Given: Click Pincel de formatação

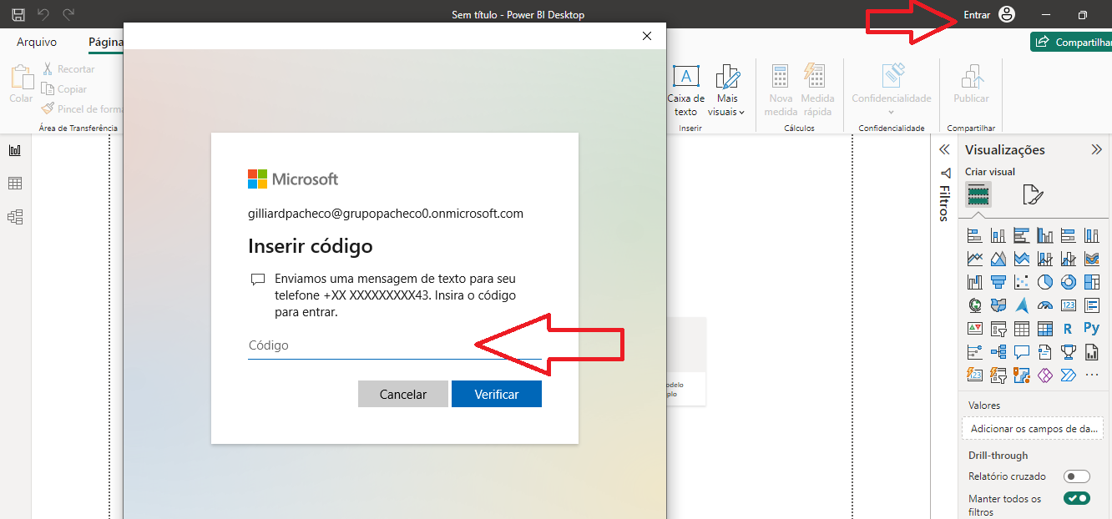Looking at the screenshot, I should point(83,109).
